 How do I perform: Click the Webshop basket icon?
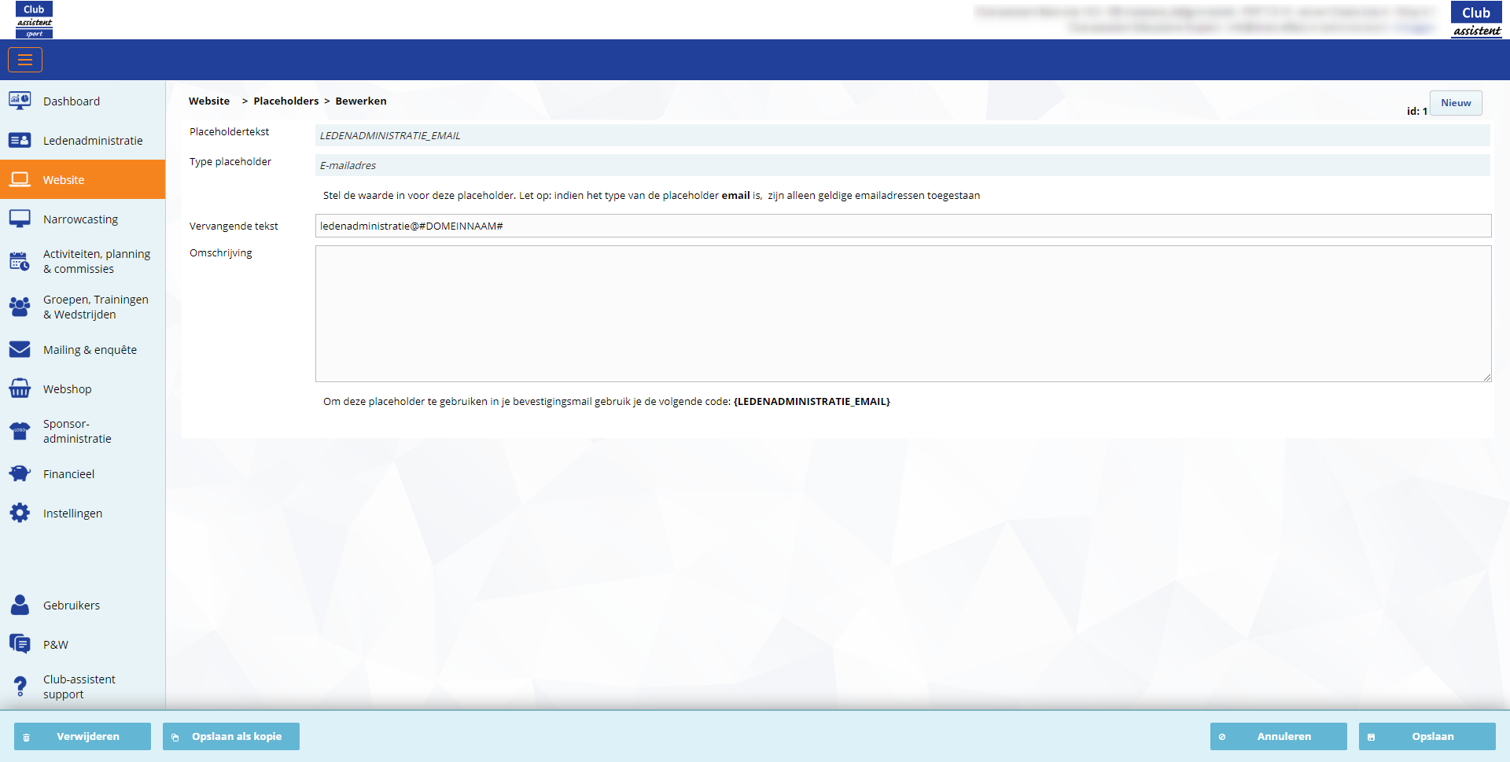(x=20, y=388)
